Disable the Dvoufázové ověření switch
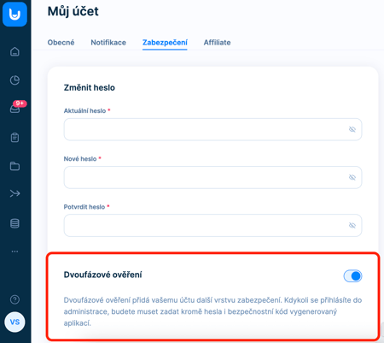 352,275
